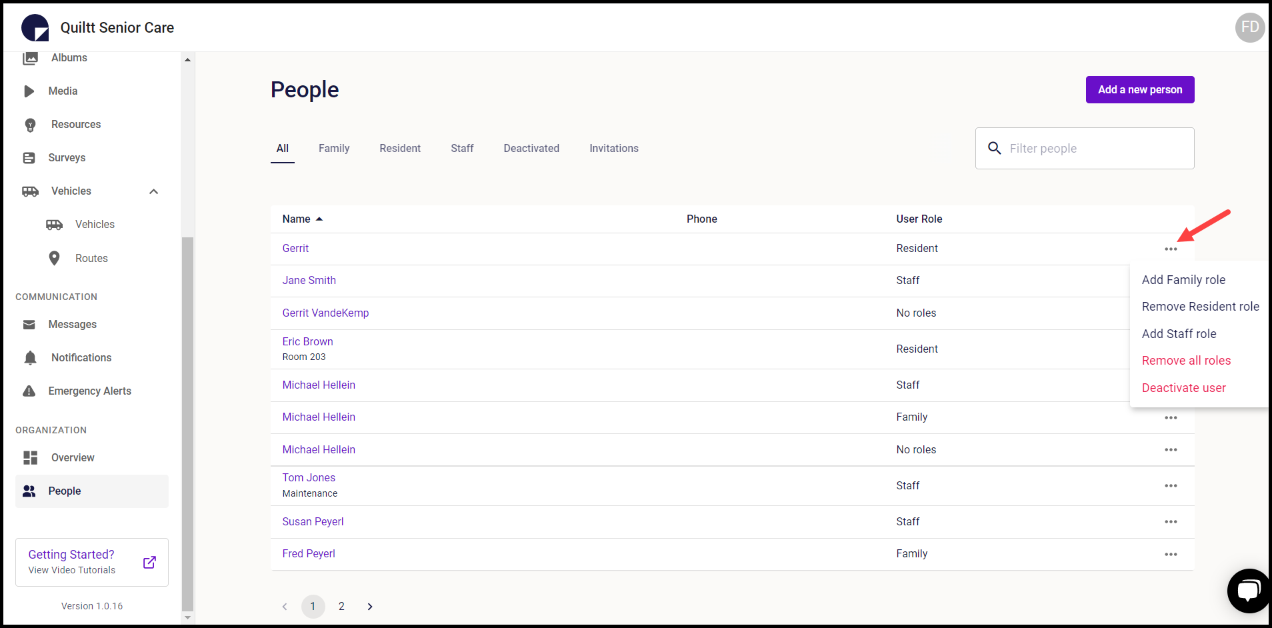This screenshot has width=1272, height=628.
Task: Click the FD user avatar
Action: click(1249, 27)
